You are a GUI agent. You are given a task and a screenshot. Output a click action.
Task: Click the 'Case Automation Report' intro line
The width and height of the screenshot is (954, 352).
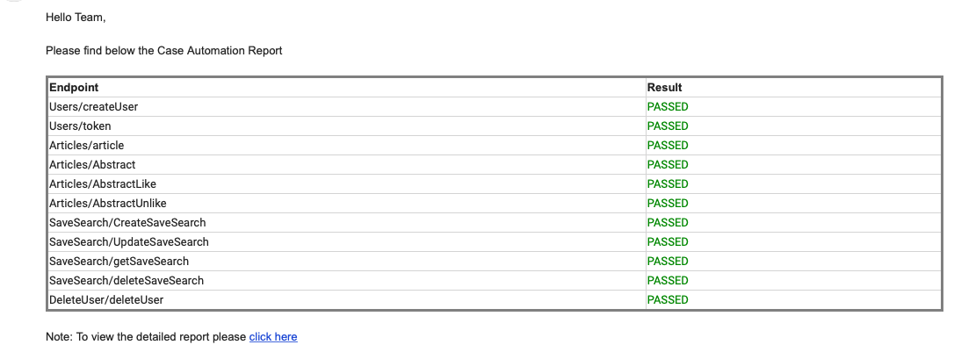(164, 51)
